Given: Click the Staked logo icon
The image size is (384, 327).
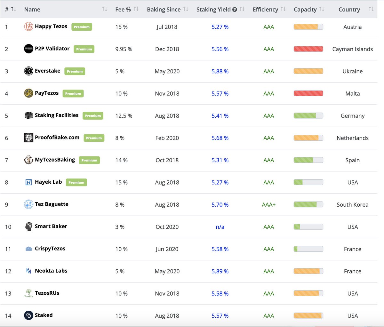Looking at the screenshot, I should [29, 315].
